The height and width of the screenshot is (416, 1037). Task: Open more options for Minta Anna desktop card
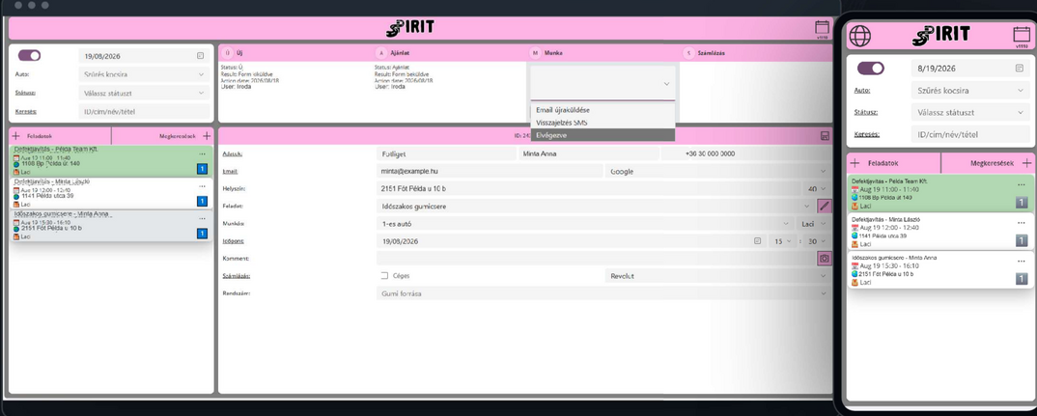(x=203, y=218)
